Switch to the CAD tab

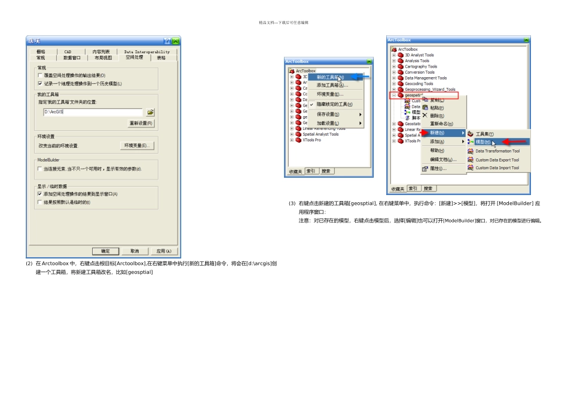click(68, 52)
